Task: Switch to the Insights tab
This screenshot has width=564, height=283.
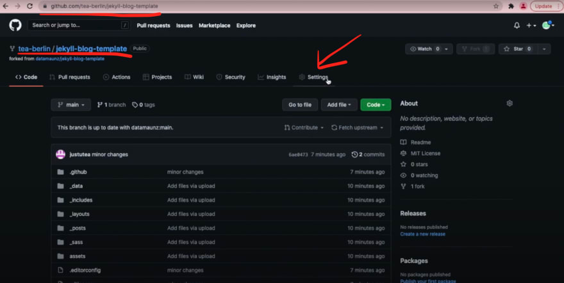Action: pyautogui.click(x=272, y=77)
